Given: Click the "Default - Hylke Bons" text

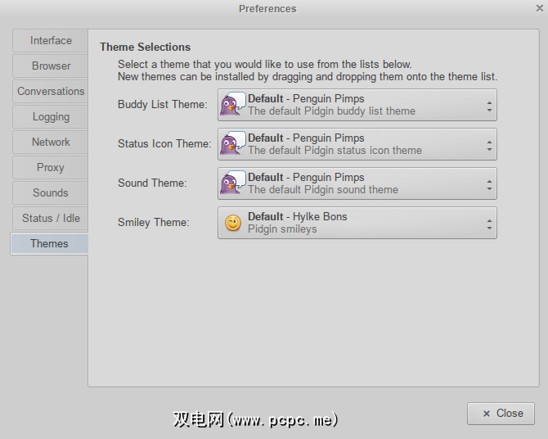Looking at the screenshot, I should [298, 217].
